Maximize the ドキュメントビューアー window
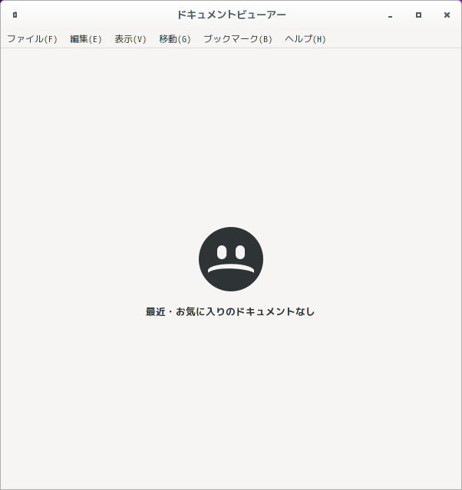The width and height of the screenshot is (462, 490). (418, 15)
